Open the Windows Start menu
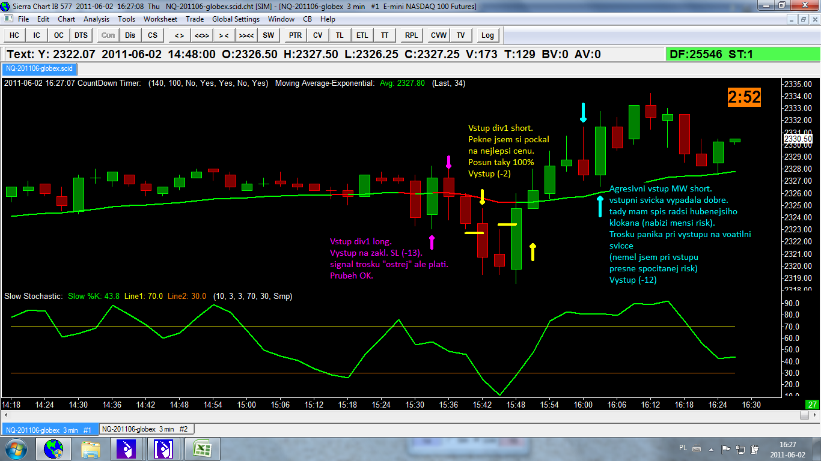Image resolution: width=821 pixels, height=461 pixels. pos(16,449)
